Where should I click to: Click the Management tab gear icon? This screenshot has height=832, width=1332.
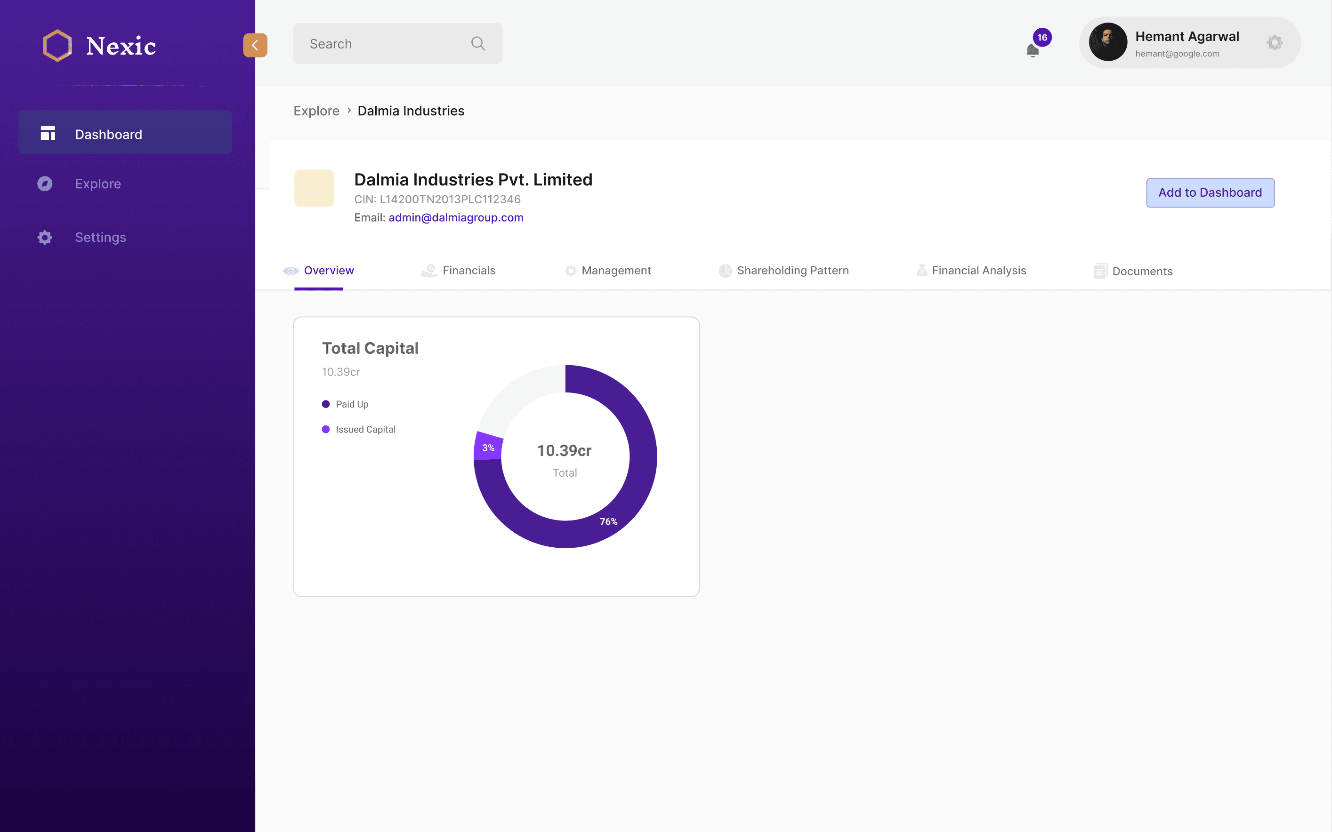click(x=570, y=271)
